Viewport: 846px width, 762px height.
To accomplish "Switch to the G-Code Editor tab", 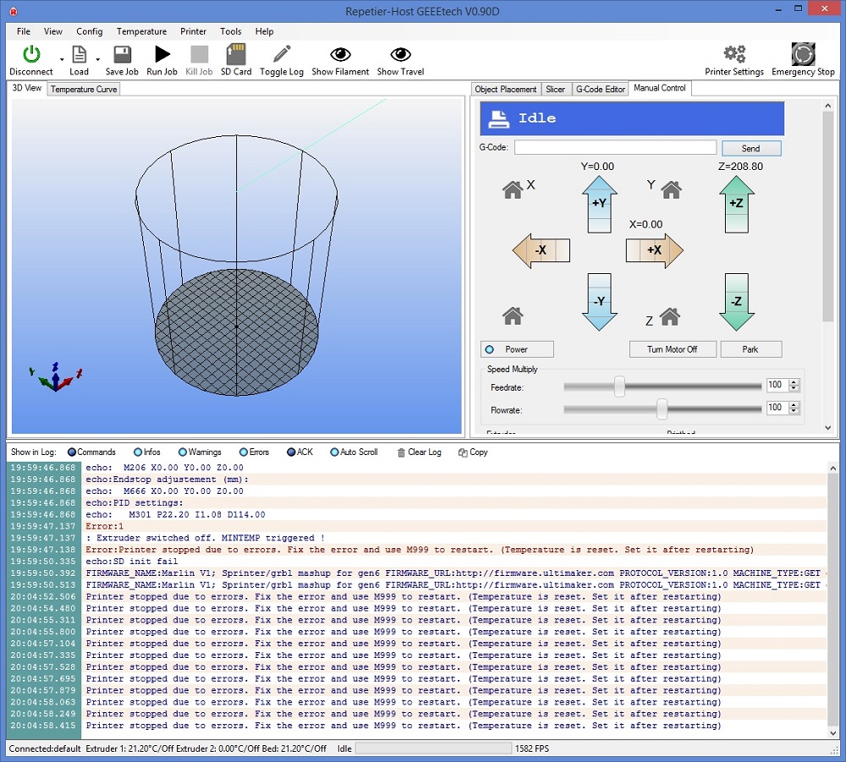I will pos(600,90).
